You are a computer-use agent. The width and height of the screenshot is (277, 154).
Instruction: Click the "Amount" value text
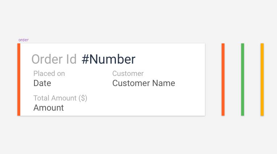(49, 108)
